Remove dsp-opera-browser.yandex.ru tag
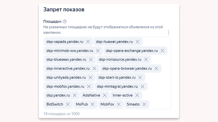The height and width of the screenshot is (122, 218). (x=156, y=69)
